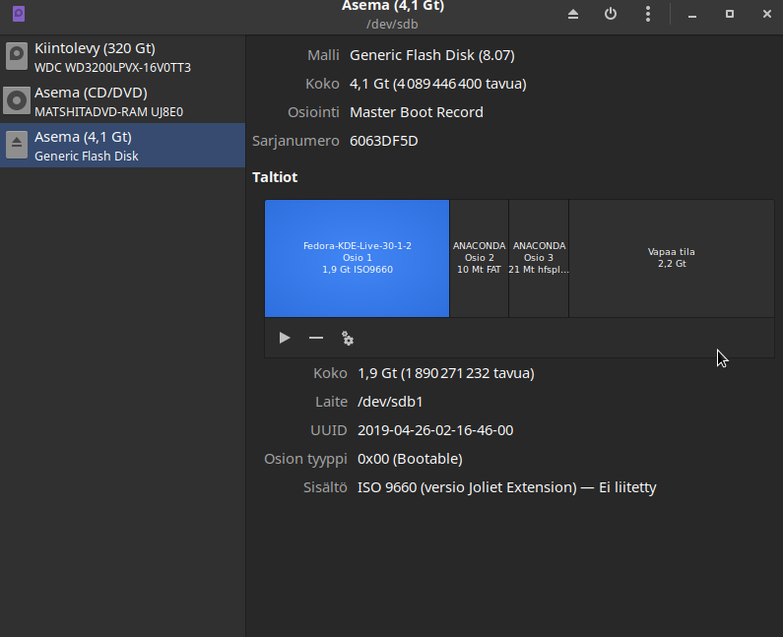Power off the selected drive
Image resolution: width=783 pixels, height=637 pixels.
(x=611, y=14)
